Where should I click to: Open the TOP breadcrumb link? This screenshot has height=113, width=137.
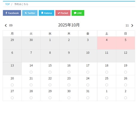7,4
